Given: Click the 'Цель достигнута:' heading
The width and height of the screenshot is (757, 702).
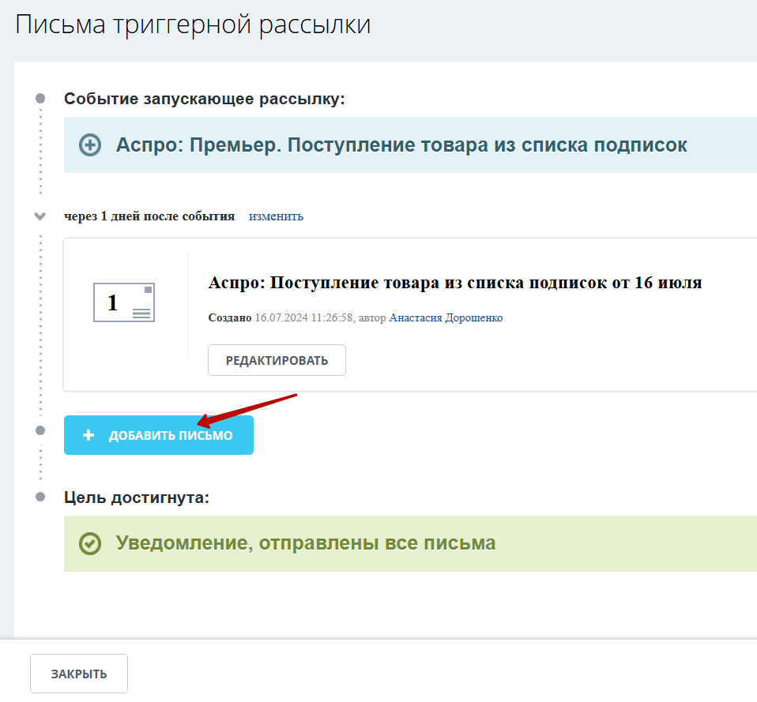Looking at the screenshot, I should pos(137,497).
